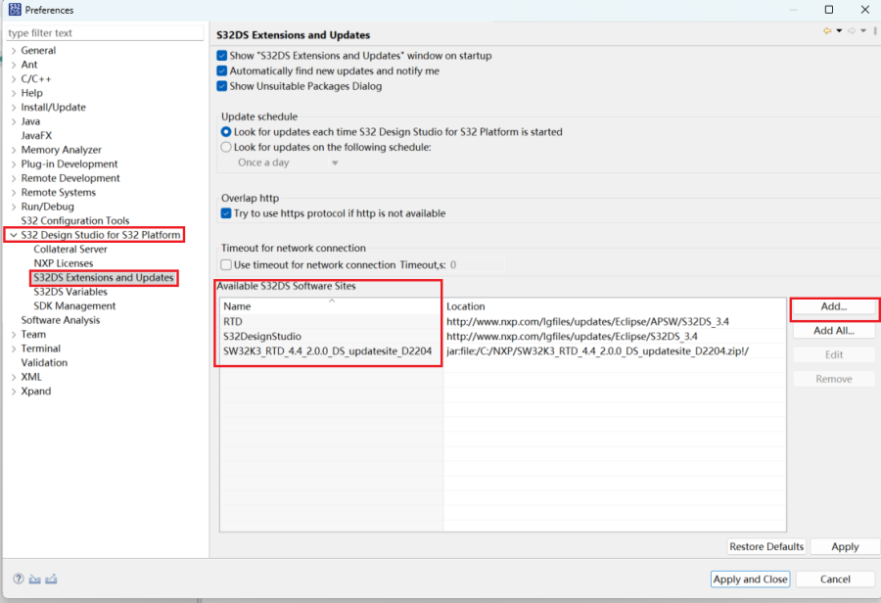
Task: Click the Preferences window app icon
Action: coord(15,10)
